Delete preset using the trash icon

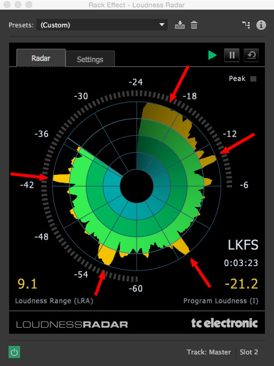click(194, 25)
